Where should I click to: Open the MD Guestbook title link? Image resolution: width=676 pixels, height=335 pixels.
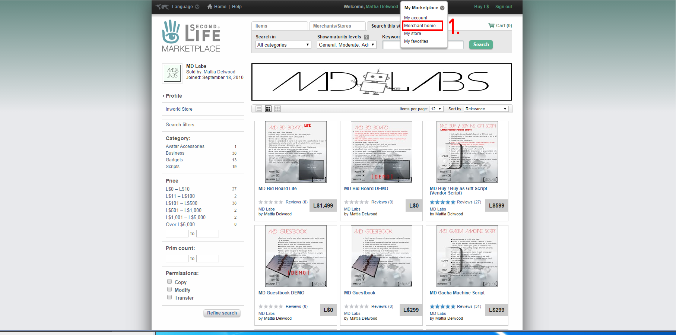[x=360, y=293]
